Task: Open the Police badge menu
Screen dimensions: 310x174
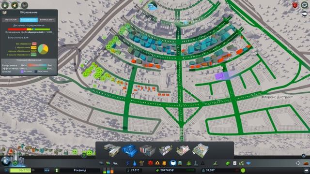Action: 164,163
